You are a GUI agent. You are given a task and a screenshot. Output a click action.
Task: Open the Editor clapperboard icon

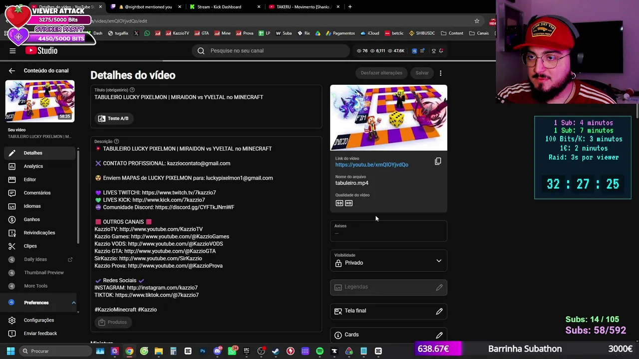(12, 179)
